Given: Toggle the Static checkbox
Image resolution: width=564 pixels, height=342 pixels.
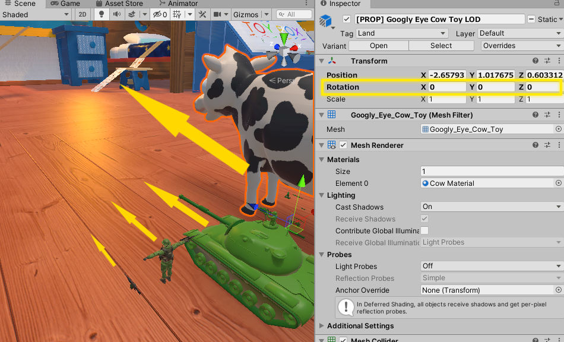Looking at the screenshot, I should click(531, 19).
